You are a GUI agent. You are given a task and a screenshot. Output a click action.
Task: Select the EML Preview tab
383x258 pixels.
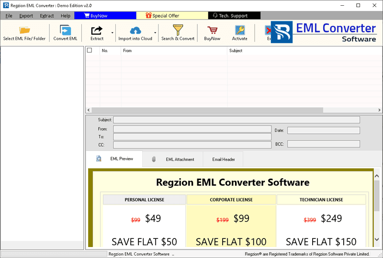pyautogui.click(x=114, y=159)
